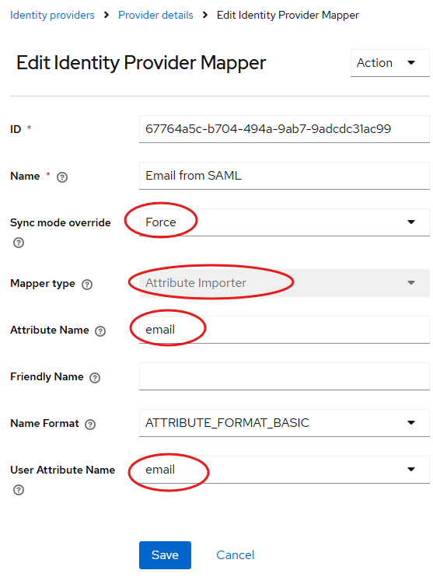
Task: Open the Name Format dropdown
Action: (x=285, y=423)
